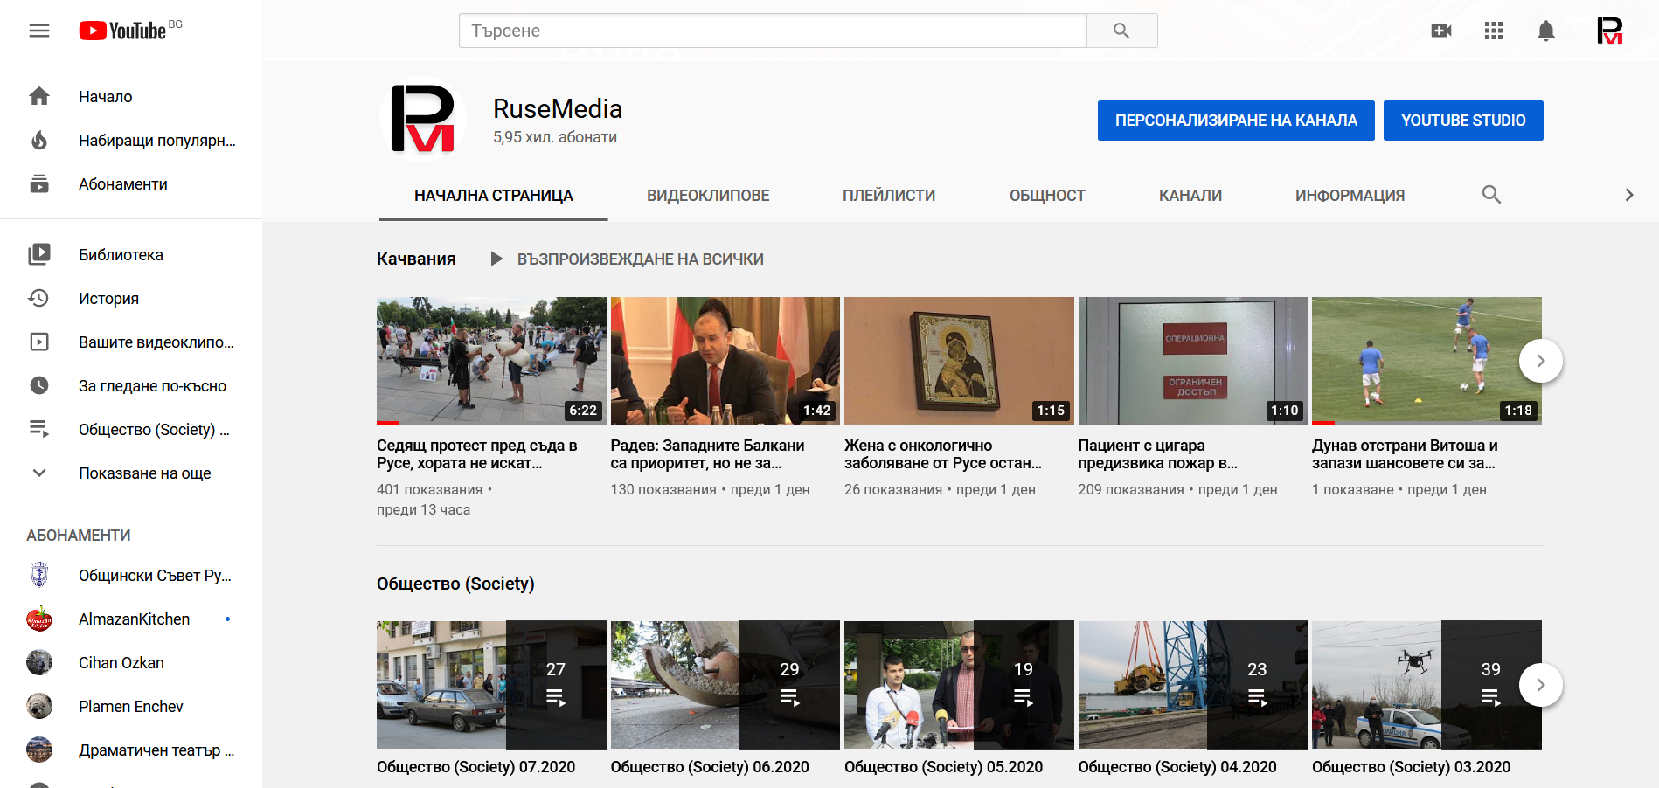1659x788 pixels.
Task: Show more channel tabs with arrow
Action: coord(1628,195)
